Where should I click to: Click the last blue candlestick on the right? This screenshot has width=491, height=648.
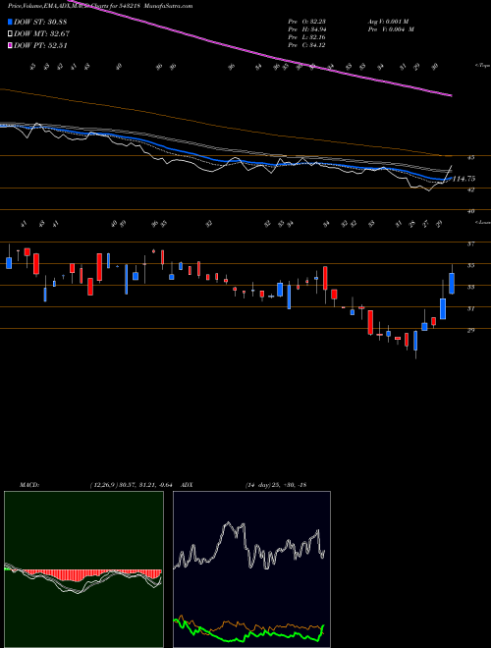[x=452, y=283]
